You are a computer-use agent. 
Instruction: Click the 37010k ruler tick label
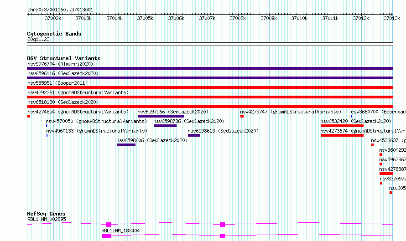(x=300, y=18)
